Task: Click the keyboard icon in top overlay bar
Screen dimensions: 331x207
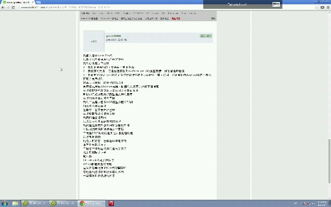Action: (276, 5)
